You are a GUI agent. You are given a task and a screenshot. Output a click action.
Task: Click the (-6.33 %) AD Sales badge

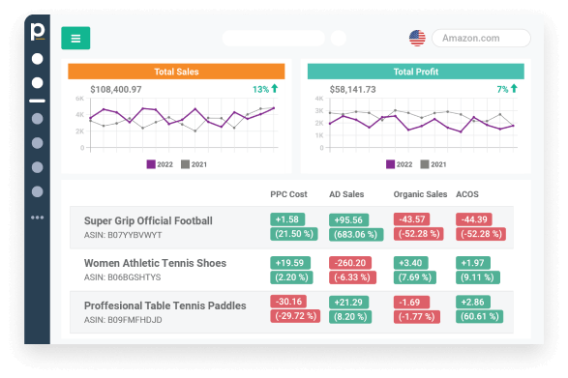point(352,277)
